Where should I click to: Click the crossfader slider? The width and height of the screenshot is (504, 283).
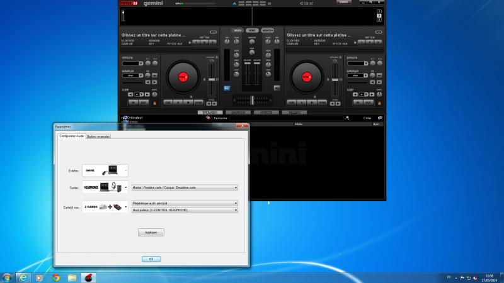252,99
